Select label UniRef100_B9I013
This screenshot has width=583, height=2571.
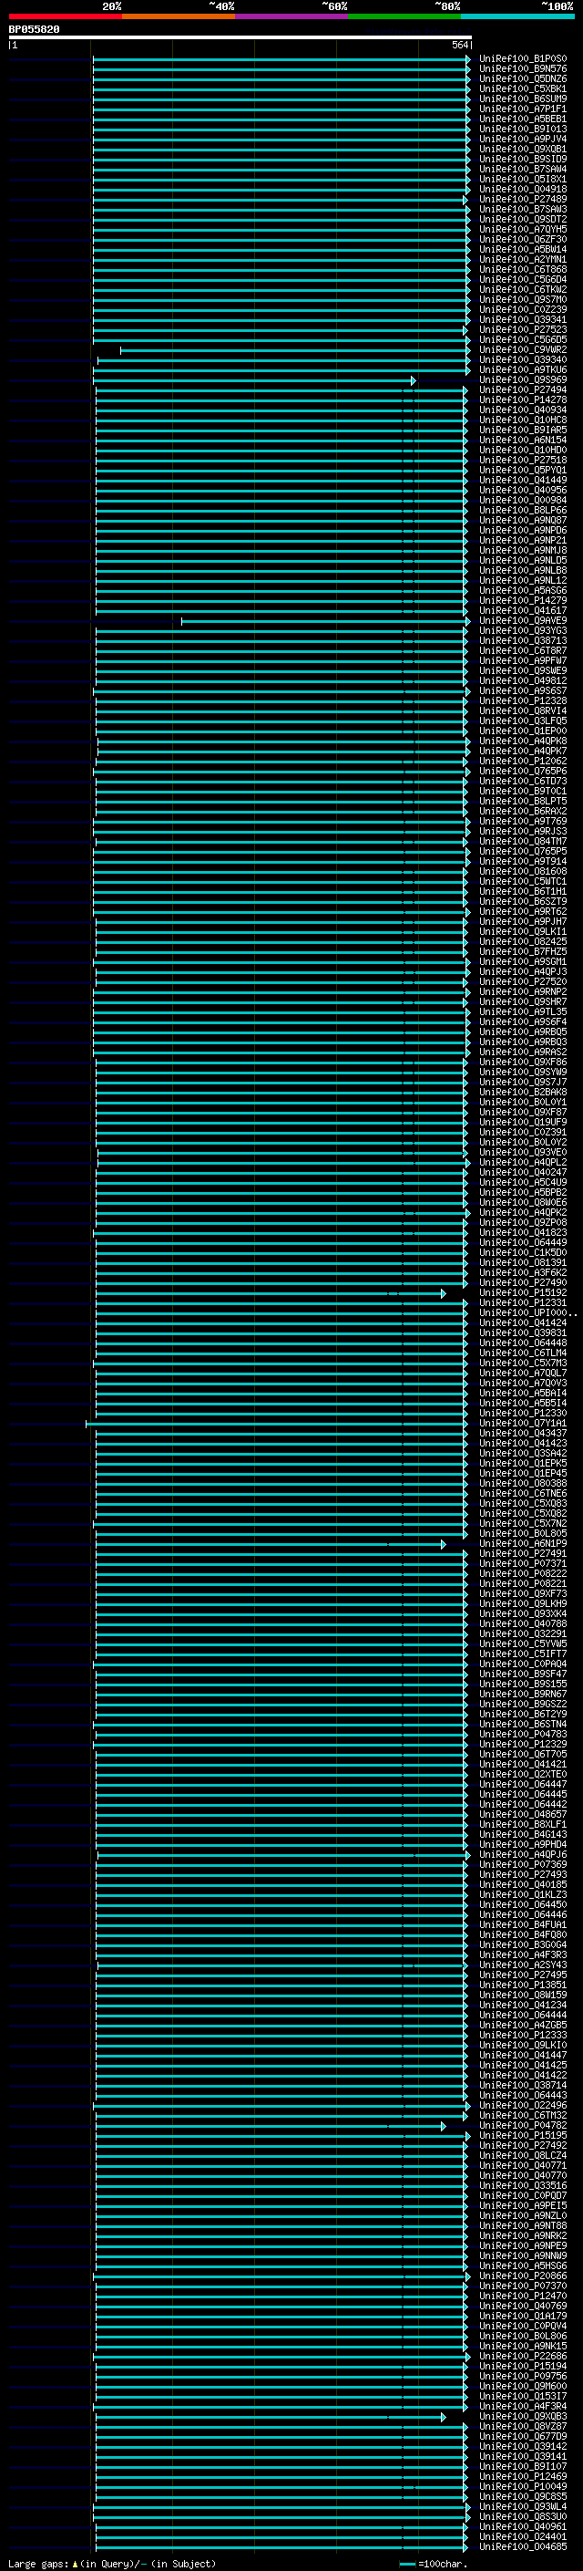click(522, 129)
